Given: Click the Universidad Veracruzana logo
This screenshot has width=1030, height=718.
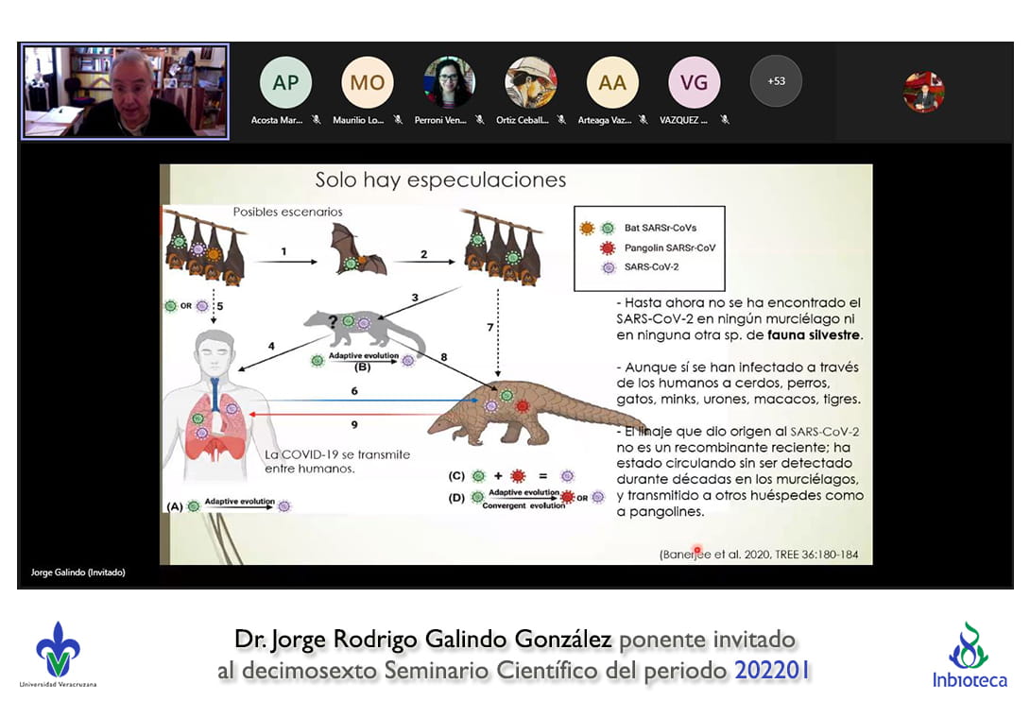Looking at the screenshot, I should [59, 654].
